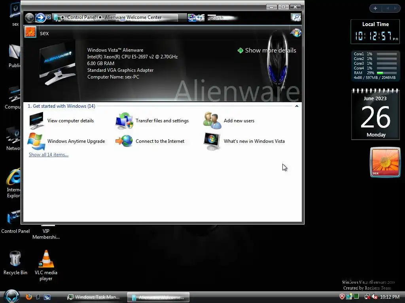Click the RAM usage bar in CPU gadget
This screenshot has width=405, height=303.
pos(387,73)
